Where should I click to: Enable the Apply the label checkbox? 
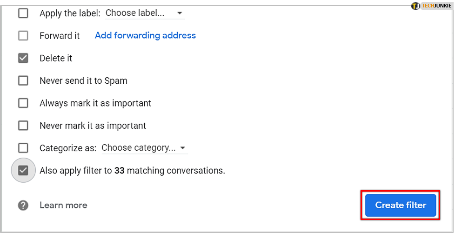23,13
